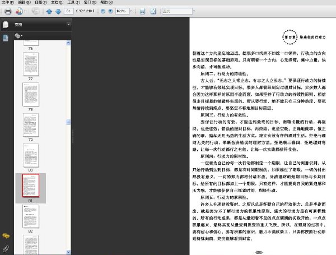Open the pages panel gear options menu
This screenshot has height=255, width=336.
coord(18,36)
